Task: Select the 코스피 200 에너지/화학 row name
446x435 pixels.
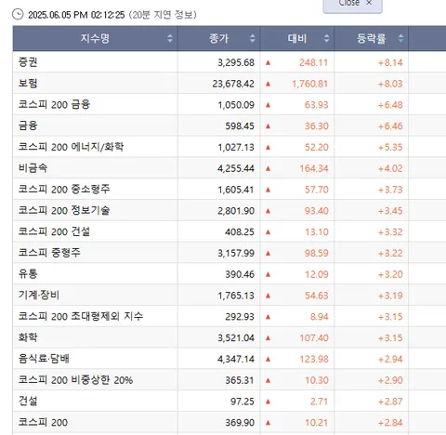Action: point(71,147)
